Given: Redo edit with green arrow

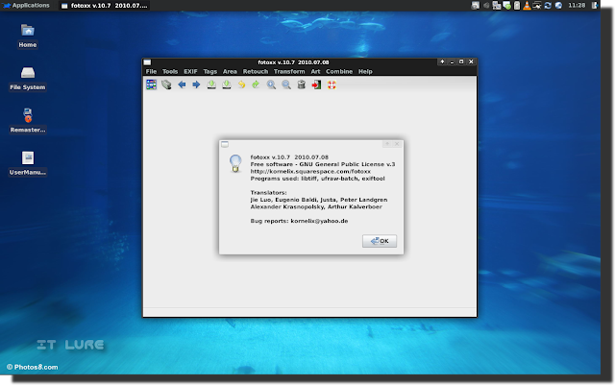Looking at the screenshot, I should point(256,84).
